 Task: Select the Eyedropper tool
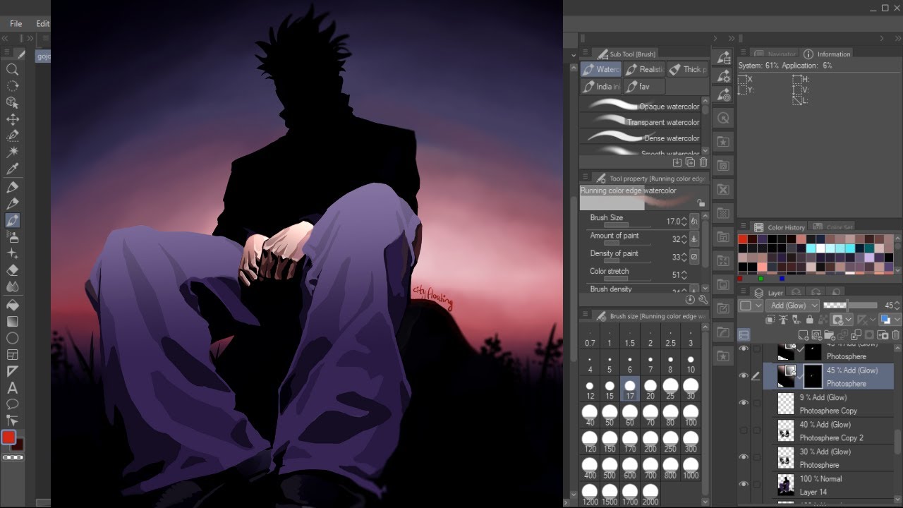click(13, 169)
